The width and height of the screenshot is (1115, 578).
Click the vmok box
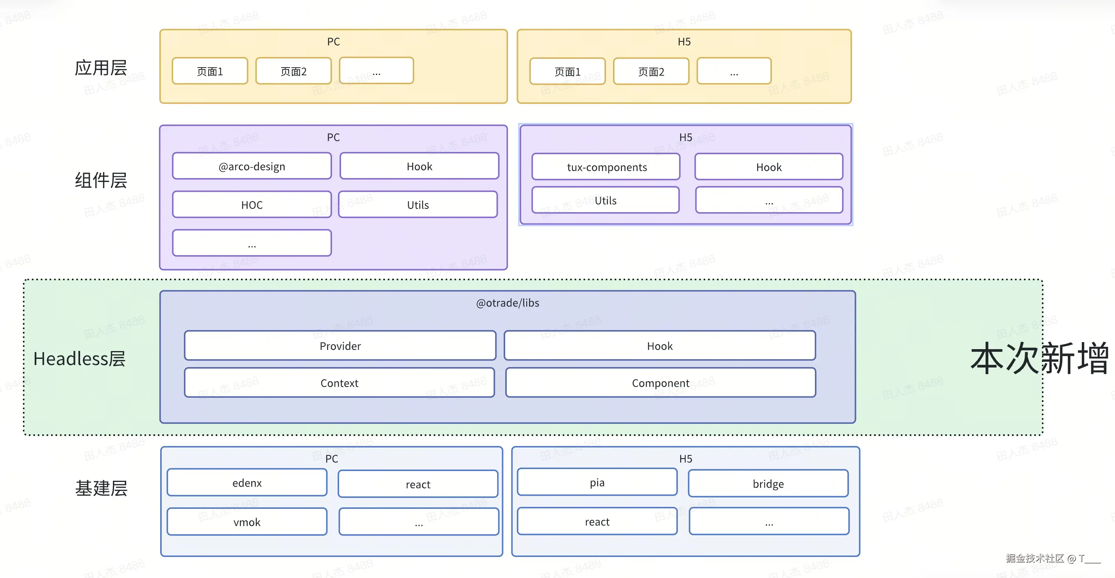[247, 522]
